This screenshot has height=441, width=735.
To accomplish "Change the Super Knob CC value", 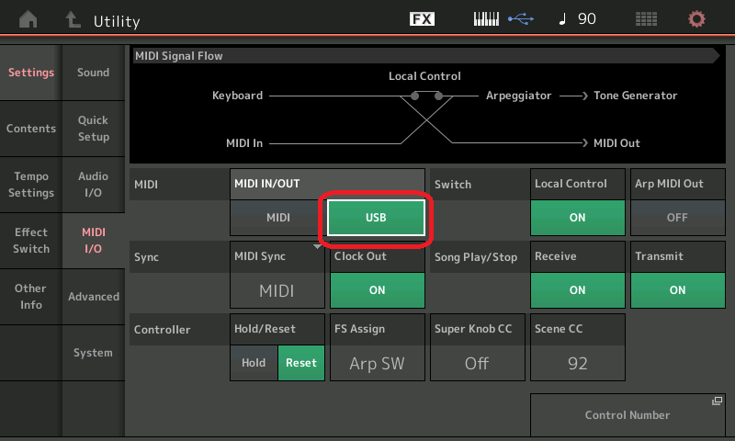I will click(x=477, y=362).
